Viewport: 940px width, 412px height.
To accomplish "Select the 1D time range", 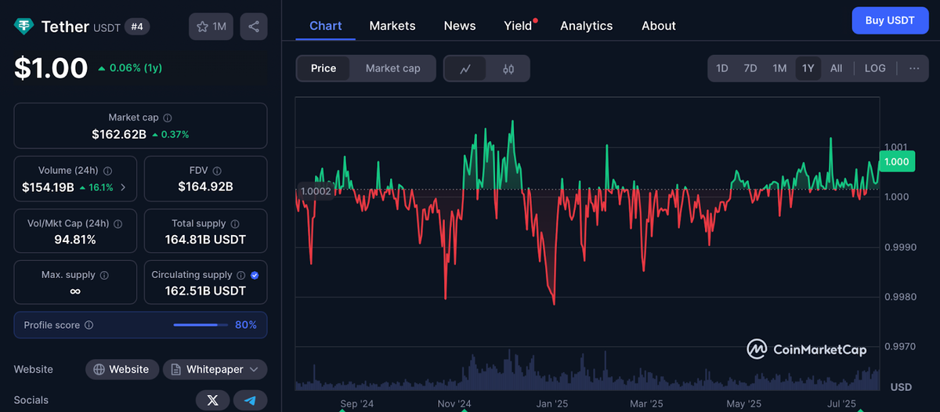I will pos(722,68).
